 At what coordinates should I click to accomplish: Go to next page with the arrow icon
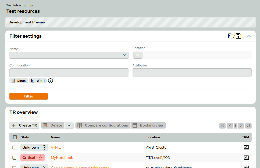(x=241, y=125)
